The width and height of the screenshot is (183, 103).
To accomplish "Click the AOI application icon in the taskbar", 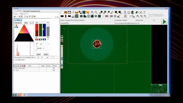I will point(24,95).
